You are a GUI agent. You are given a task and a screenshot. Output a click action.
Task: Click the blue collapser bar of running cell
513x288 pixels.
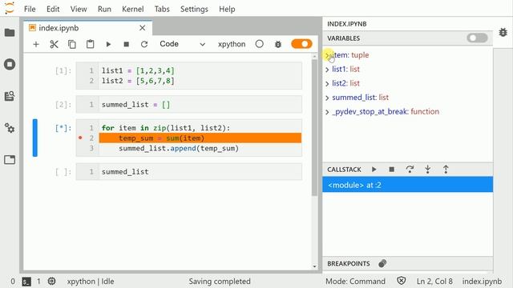[x=35, y=138]
